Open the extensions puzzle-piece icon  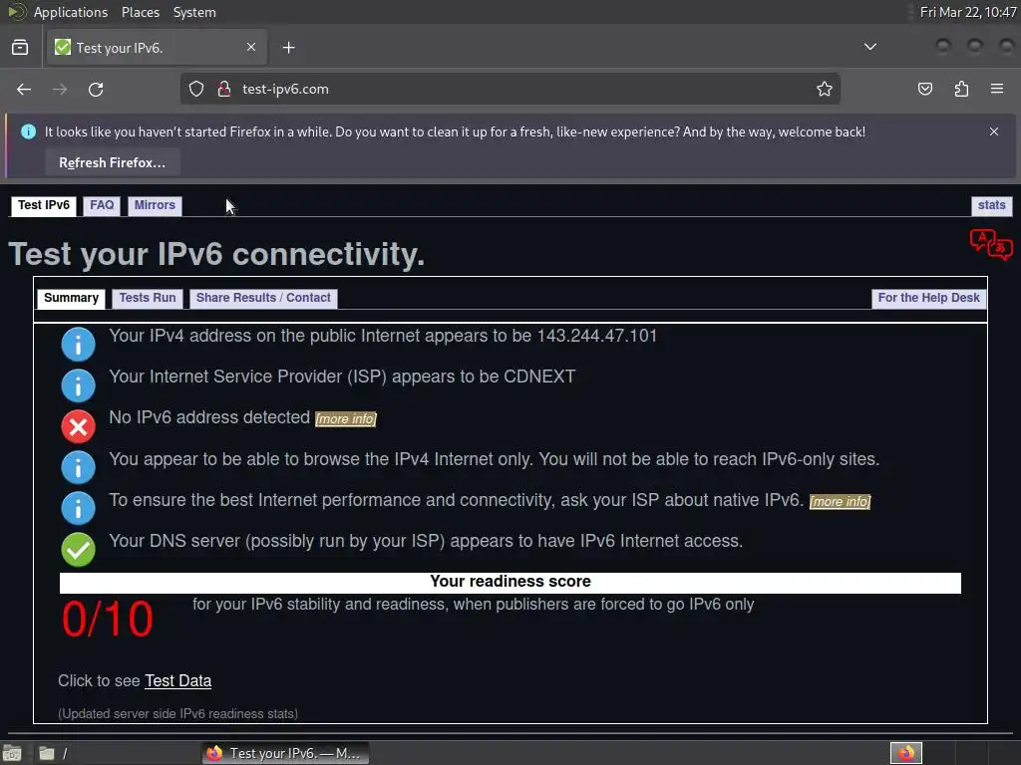pyautogui.click(x=961, y=89)
